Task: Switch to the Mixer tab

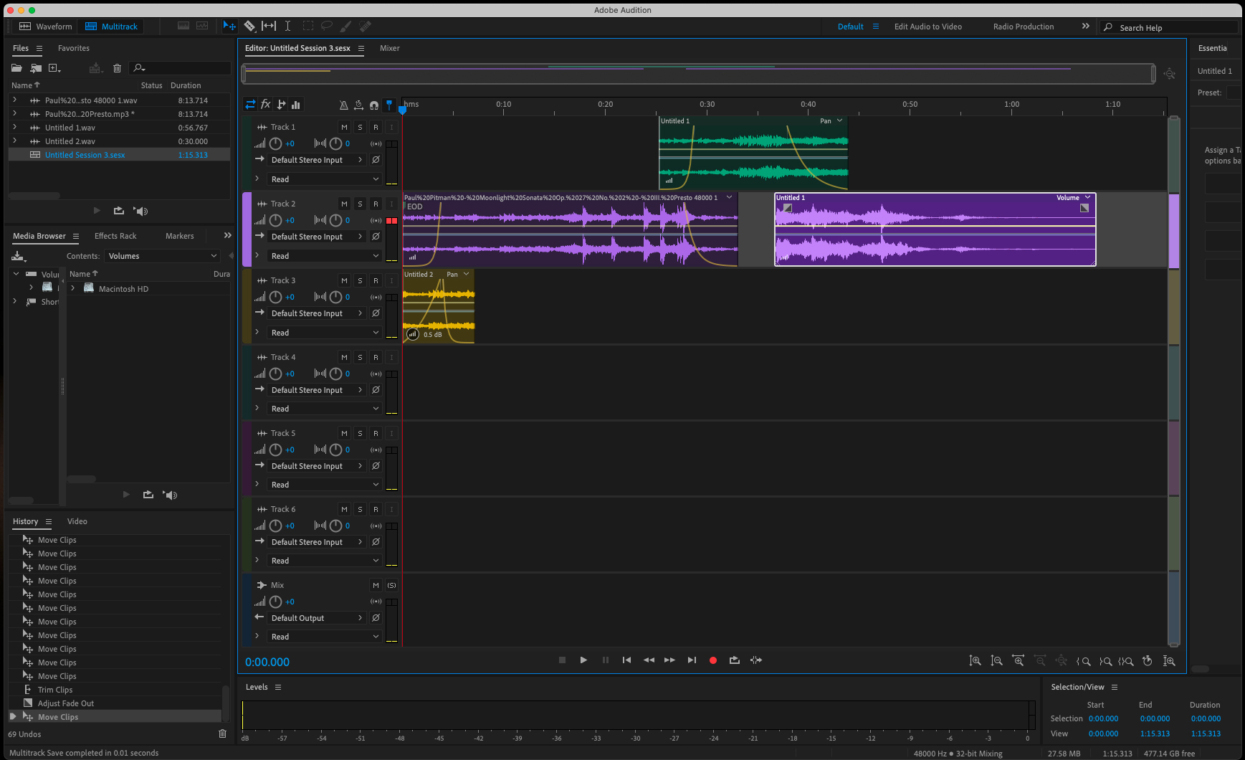Action: tap(389, 48)
